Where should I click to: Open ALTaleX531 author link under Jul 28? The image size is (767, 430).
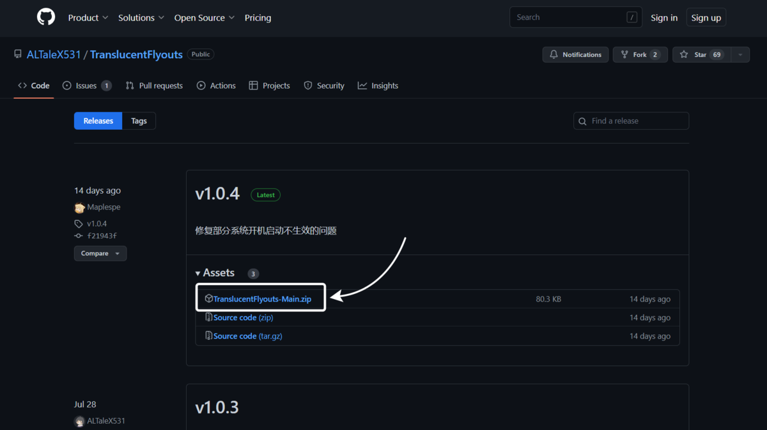[x=106, y=421]
